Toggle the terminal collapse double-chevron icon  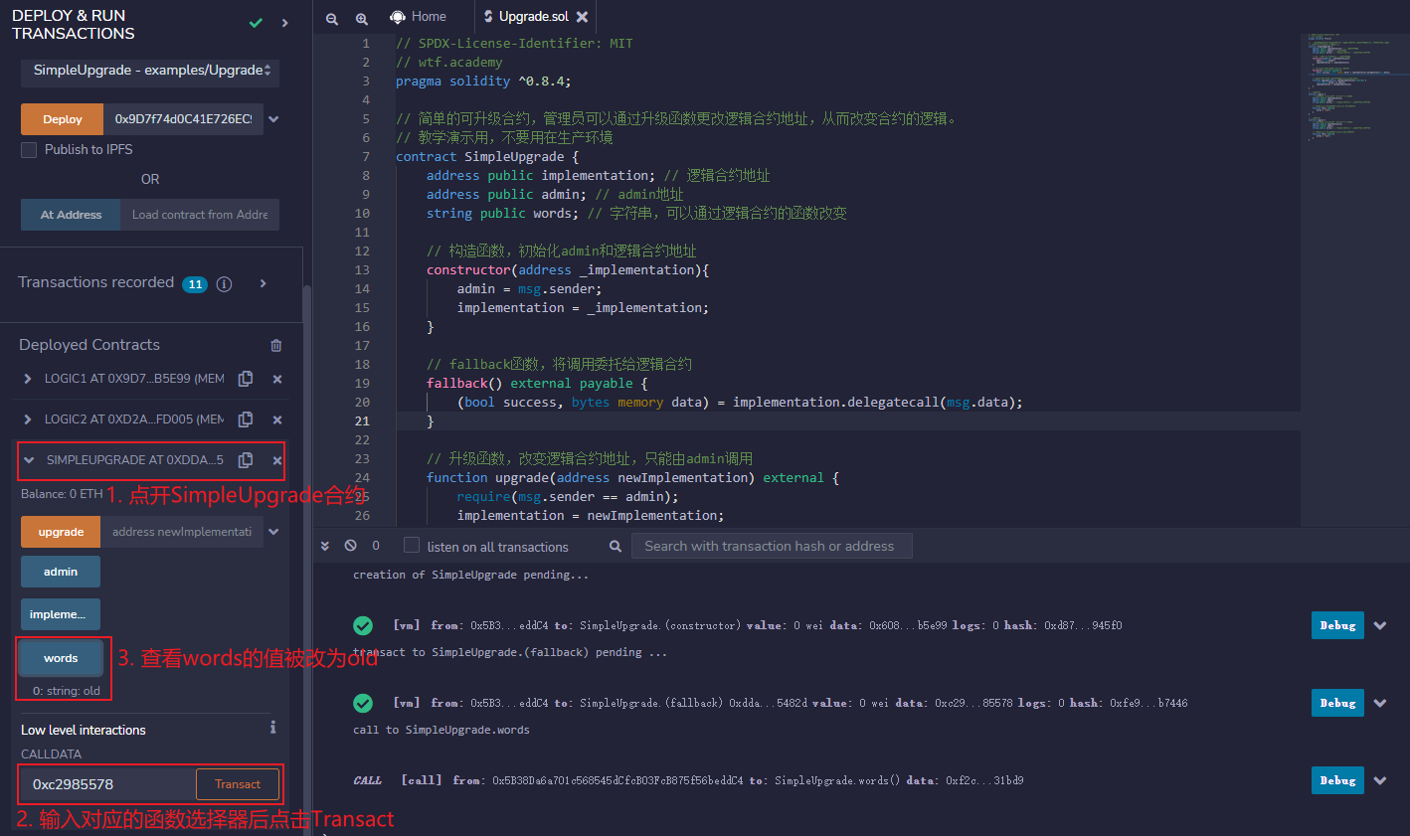coord(324,546)
